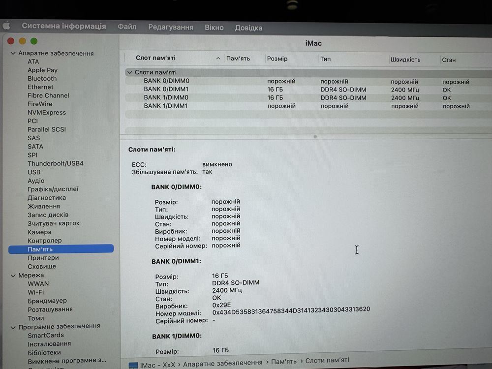This screenshot has height=369, width=492.
Task: Select Бібліотеки in the sidebar
Action: pyautogui.click(x=44, y=353)
